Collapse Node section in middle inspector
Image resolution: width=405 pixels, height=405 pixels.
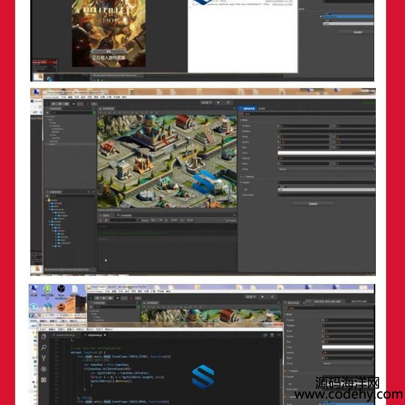point(241,120)
